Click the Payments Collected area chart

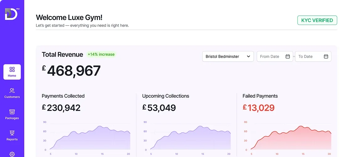tap(87, 137)
